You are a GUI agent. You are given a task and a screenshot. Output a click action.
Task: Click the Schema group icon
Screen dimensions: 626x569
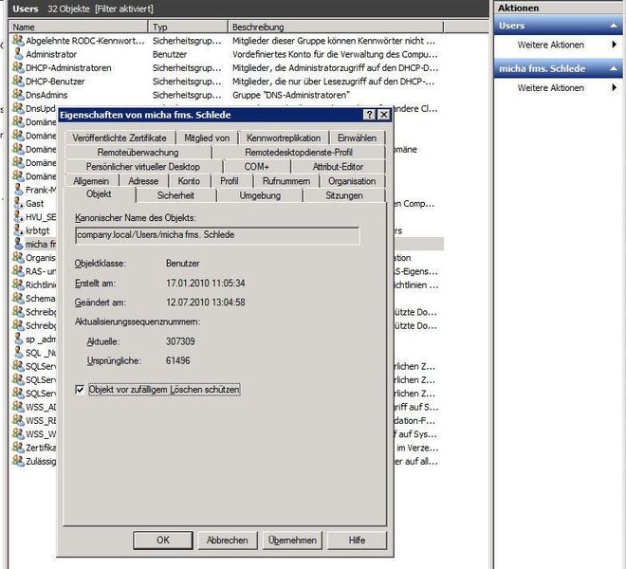click(18, 299)
